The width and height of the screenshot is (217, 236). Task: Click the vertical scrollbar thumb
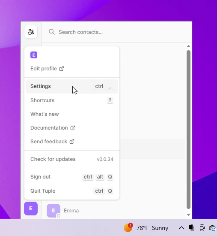(x=188, y=130)
